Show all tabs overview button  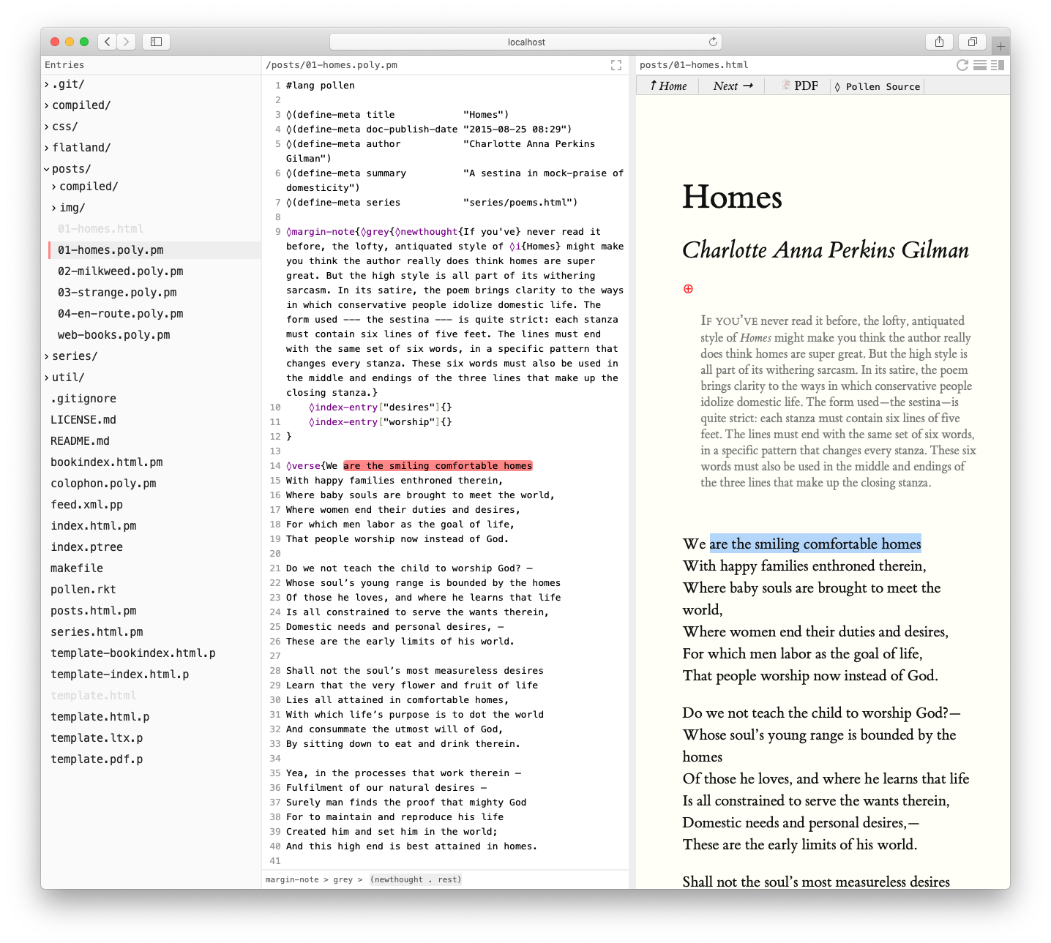(973, 42)
